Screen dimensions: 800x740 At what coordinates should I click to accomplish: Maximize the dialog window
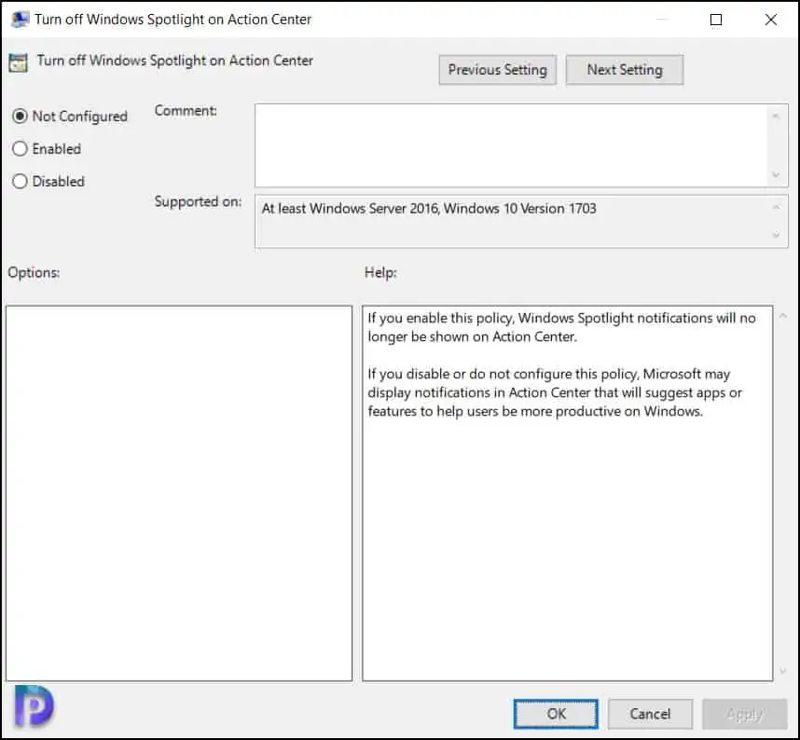coord(716,20)
